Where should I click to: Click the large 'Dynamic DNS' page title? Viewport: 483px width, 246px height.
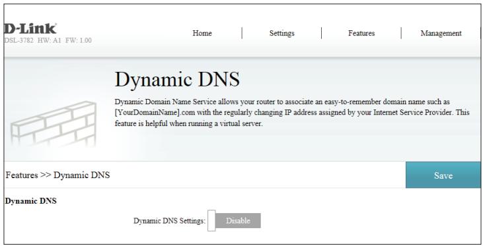(177, 79)
